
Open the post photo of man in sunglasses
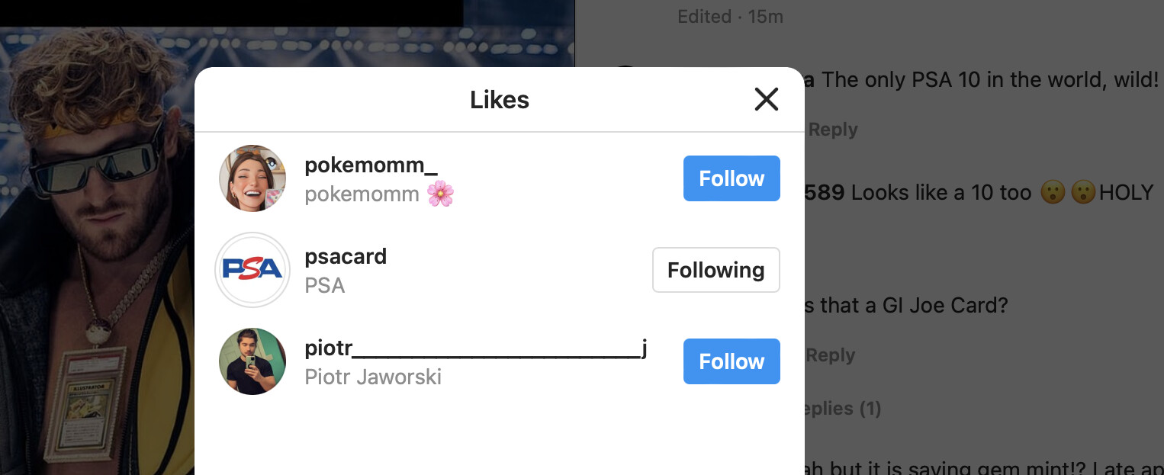click(97, 252)
